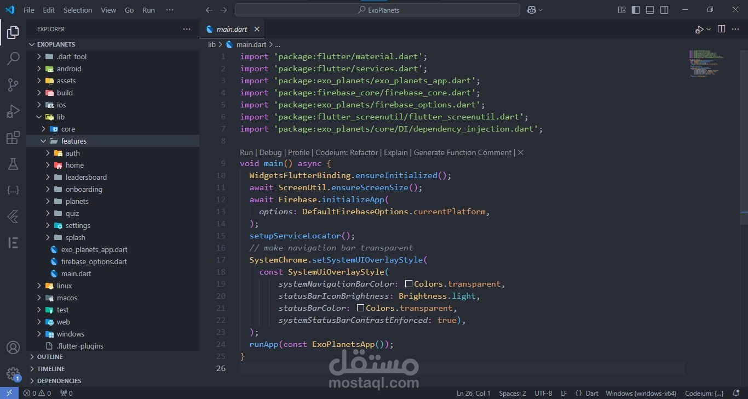Toggle the primary side bar
The image size is (748, 399).
[x=636, y=10]
